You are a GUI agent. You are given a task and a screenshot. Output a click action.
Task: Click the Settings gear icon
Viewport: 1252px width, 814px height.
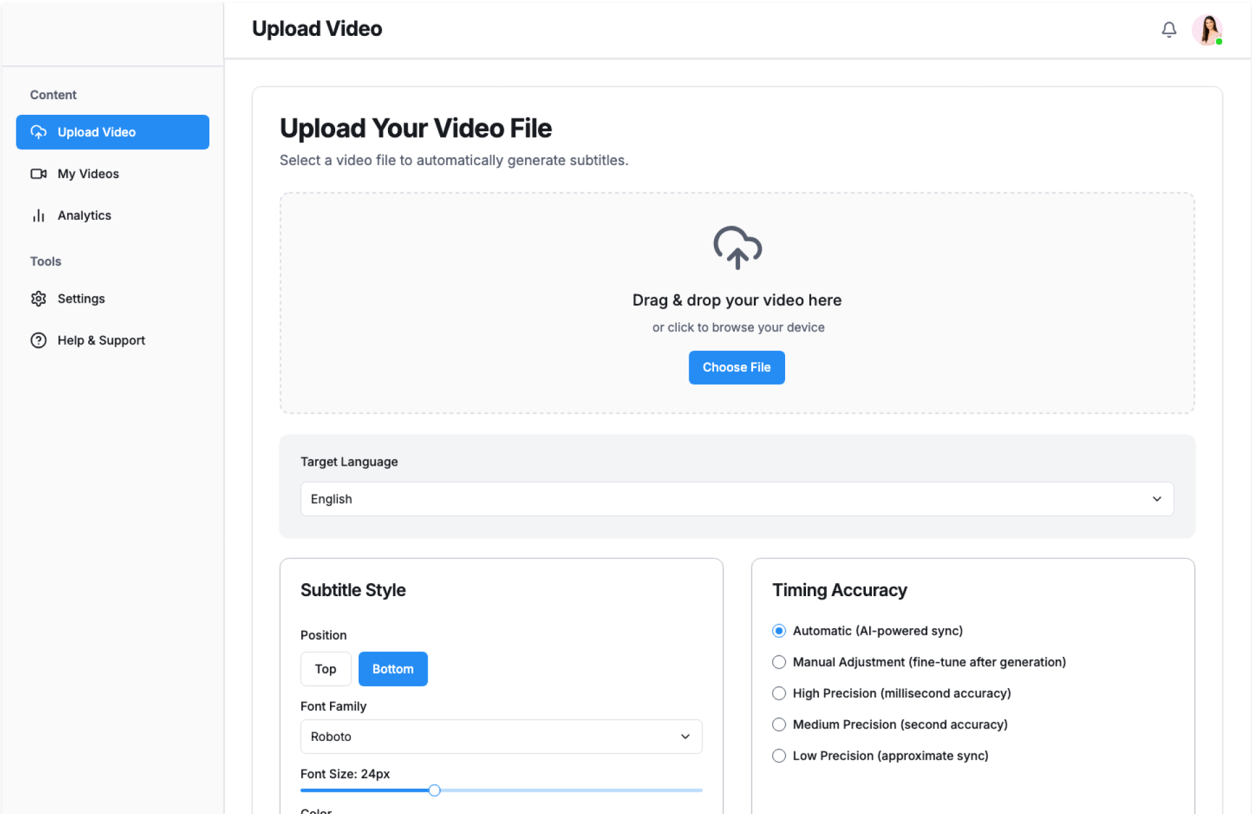pyautogui.click(x=38, y=299)
